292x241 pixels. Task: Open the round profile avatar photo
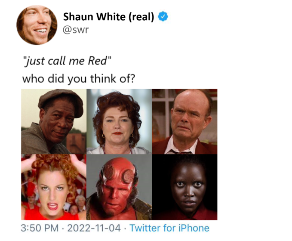tap(37, 25)
